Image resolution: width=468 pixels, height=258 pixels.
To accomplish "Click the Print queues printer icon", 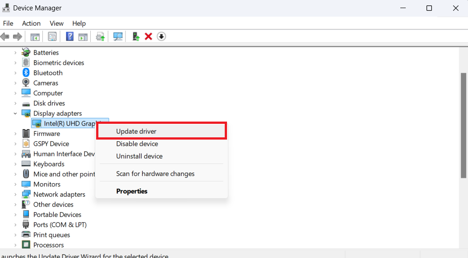I will pyautogui.click(x=26, y=235).
